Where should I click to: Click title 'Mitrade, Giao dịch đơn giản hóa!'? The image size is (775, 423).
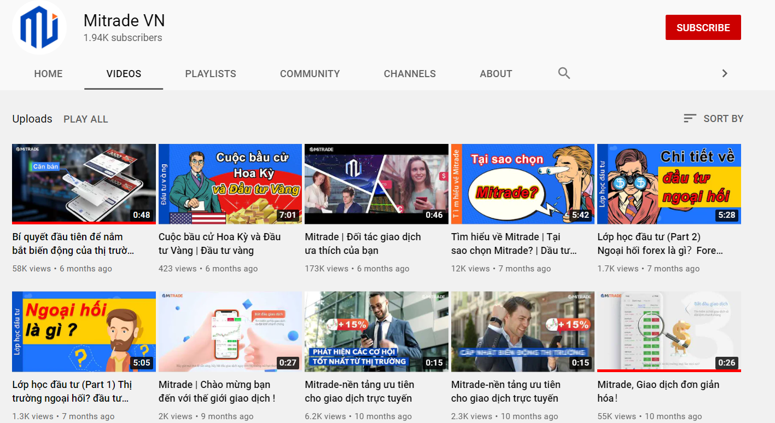pyautogui.click(x=658, y=391)
